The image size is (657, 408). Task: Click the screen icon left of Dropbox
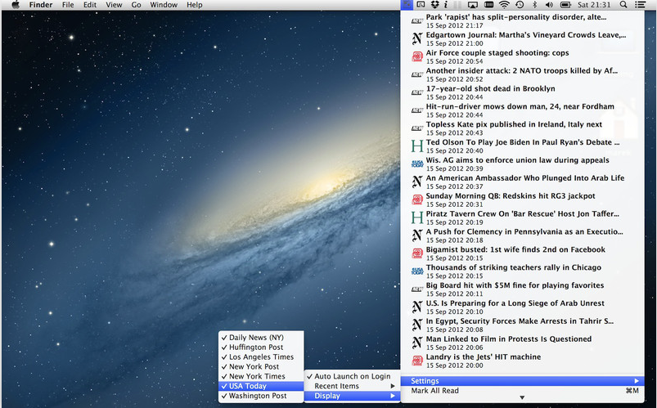[421, 5]
